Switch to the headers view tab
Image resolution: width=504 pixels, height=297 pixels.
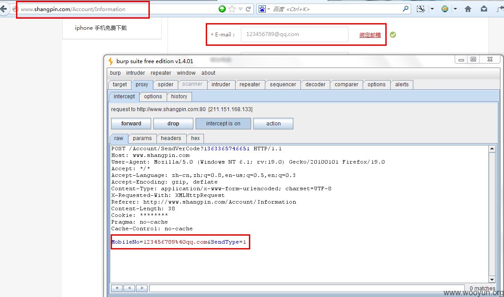click(171, 138)
